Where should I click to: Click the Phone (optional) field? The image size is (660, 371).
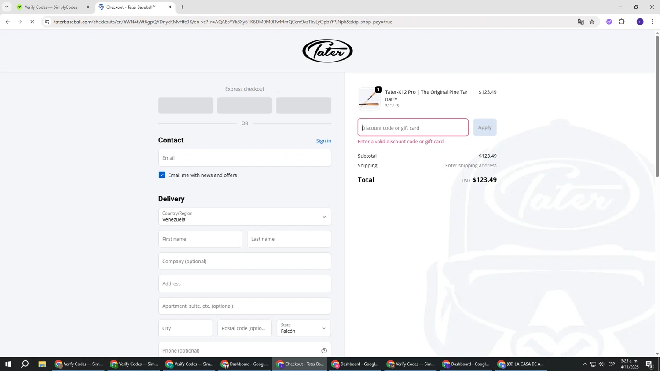click(x=245, y=351)
